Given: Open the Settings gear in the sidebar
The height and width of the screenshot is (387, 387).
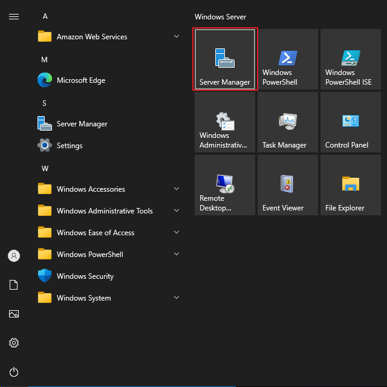Looking at the screenshot, I should tap(14, 343).
